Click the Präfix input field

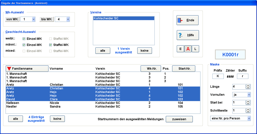(218, 76)
